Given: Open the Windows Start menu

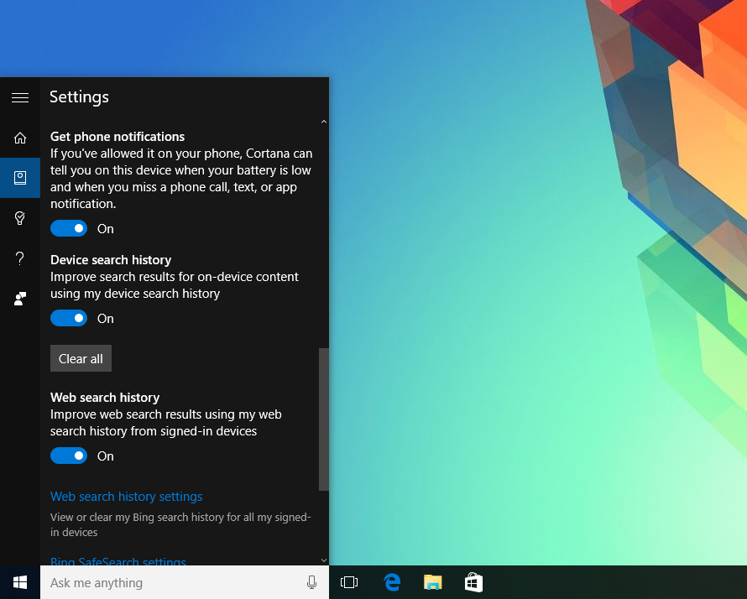Looking at the screenshot, I should (20, 582).
